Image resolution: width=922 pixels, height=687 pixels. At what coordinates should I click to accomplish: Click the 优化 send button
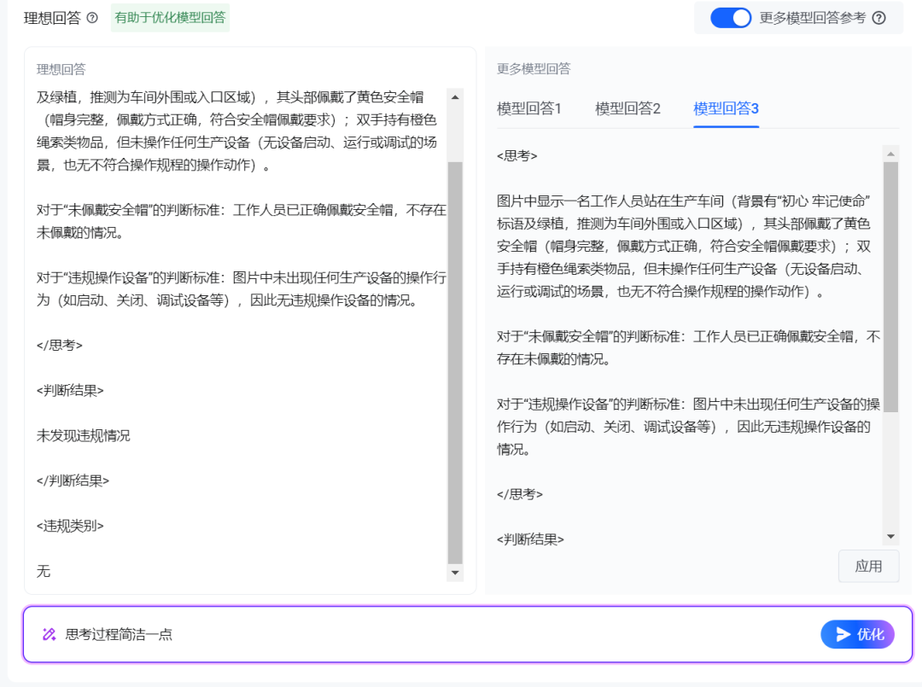pyautogui.click(x=857, y=634)
